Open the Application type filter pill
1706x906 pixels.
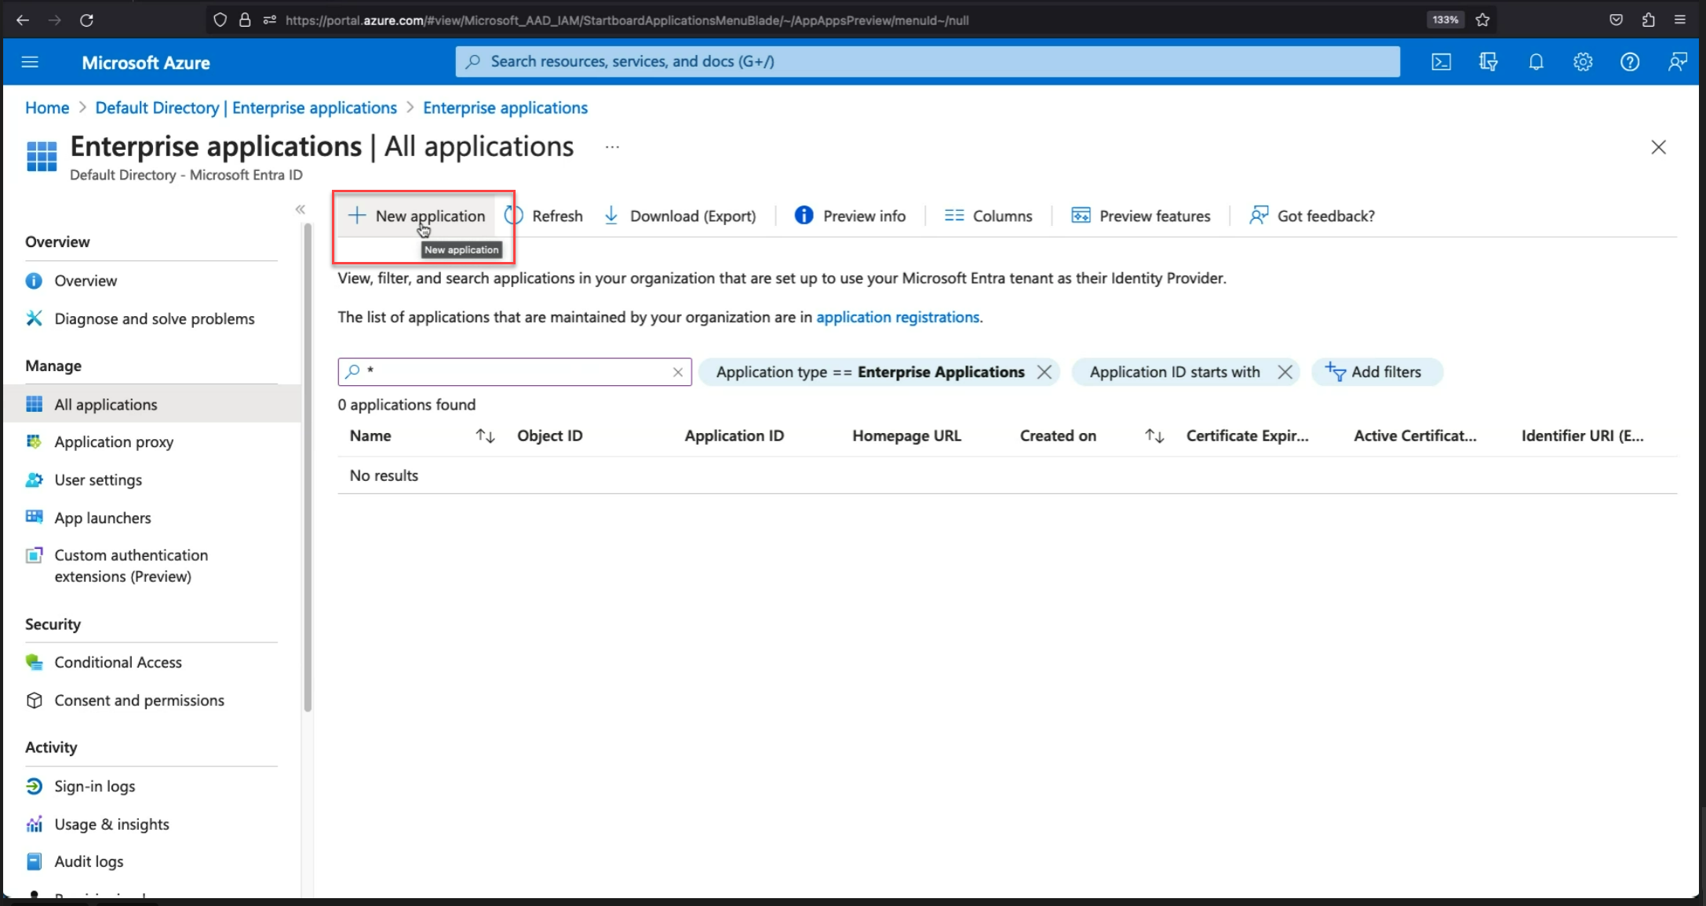[x=871, y=372]
